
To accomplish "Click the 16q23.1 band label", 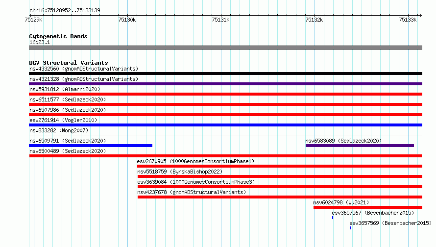I will coord(40,42).
